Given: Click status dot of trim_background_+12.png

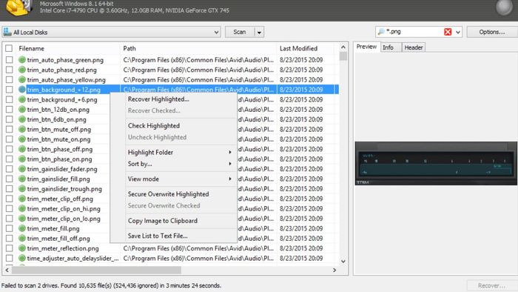Looking at the screenshot, I should 22,90.
